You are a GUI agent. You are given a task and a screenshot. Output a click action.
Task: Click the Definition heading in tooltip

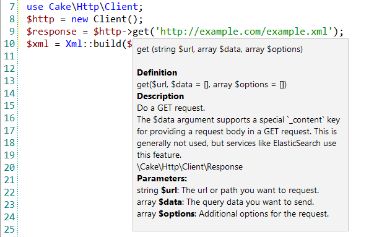[157, 72]
